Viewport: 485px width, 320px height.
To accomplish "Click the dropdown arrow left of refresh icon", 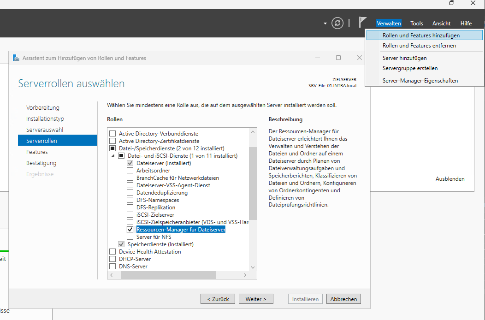I will tap(325, 24).
